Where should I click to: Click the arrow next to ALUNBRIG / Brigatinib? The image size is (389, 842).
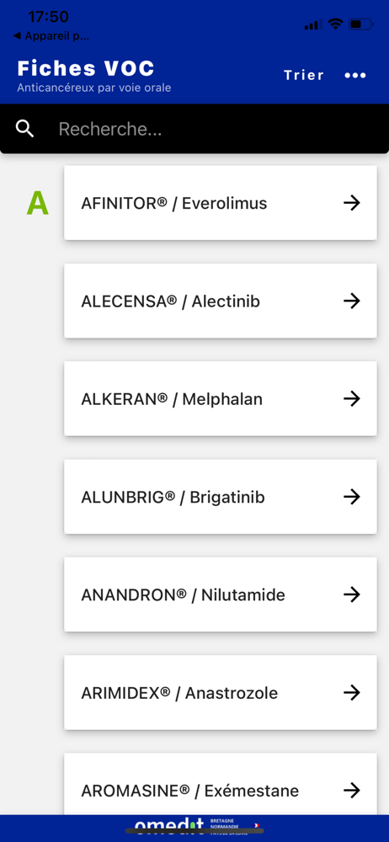(352, 497)
